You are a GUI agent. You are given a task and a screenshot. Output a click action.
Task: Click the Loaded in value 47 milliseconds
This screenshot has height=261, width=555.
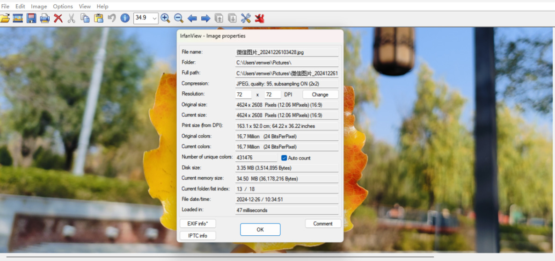pos(287,210)
